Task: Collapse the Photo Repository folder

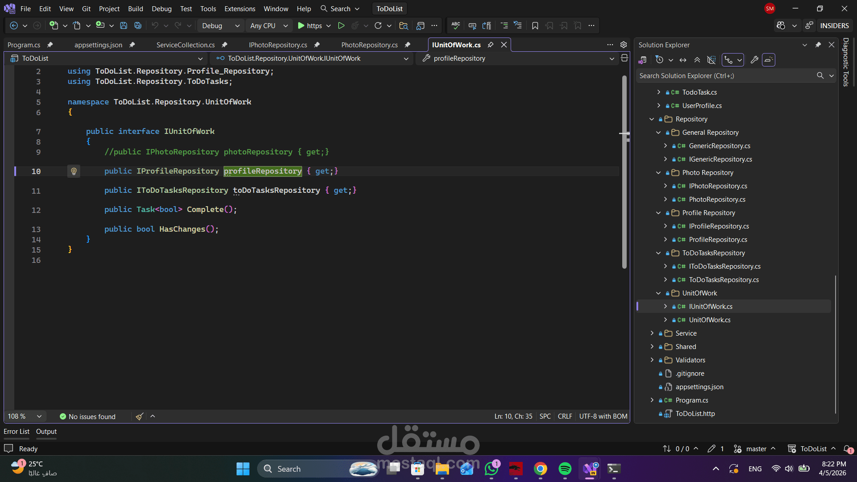Action: [658, 173]
